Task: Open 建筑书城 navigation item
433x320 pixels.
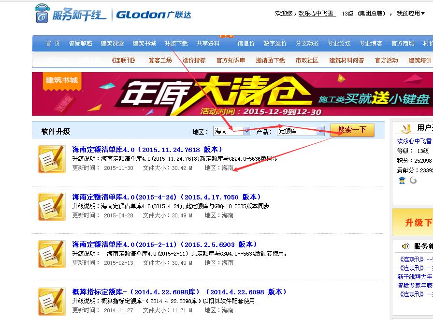Action: 144,44
